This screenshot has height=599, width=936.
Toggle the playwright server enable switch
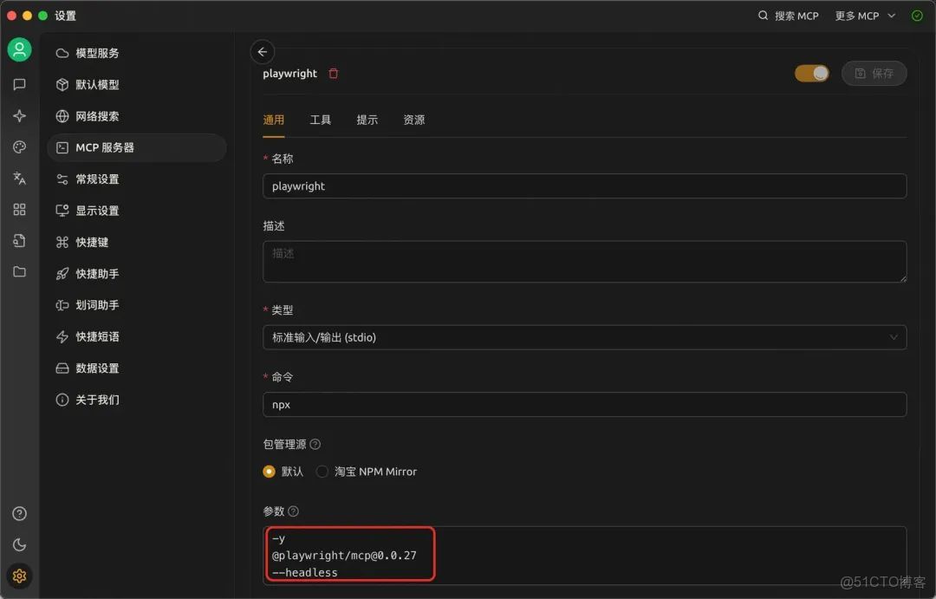tap(811, 74)
